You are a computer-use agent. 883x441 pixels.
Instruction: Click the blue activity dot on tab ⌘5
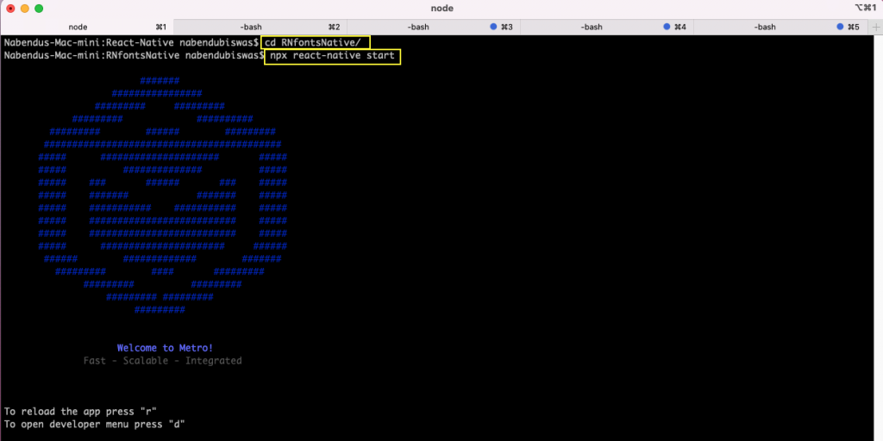pyautogui.click(x=840, y=27)
